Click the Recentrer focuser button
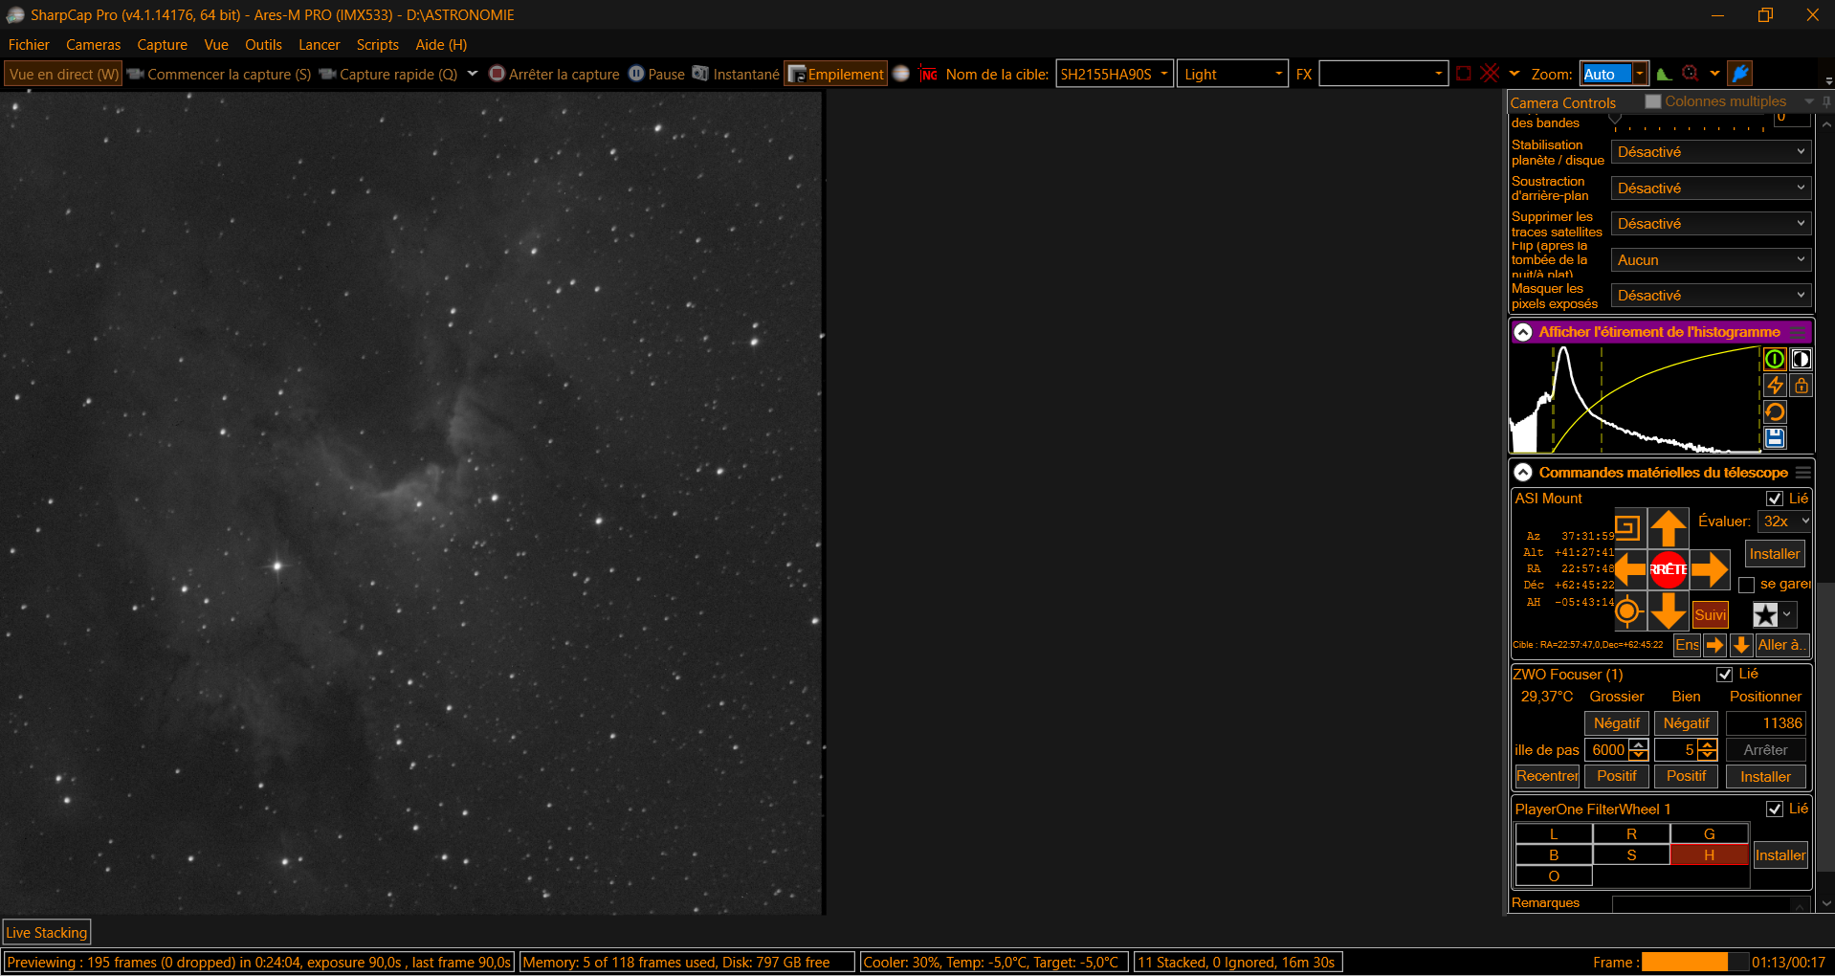The height and width of the screenshot is (976, 1835). [x=1547, y=776]
